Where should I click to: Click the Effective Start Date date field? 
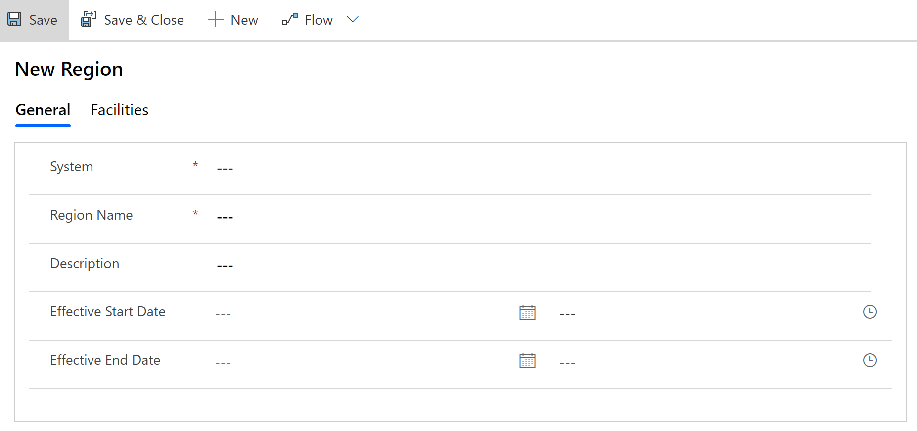click(x=361, y=314)
